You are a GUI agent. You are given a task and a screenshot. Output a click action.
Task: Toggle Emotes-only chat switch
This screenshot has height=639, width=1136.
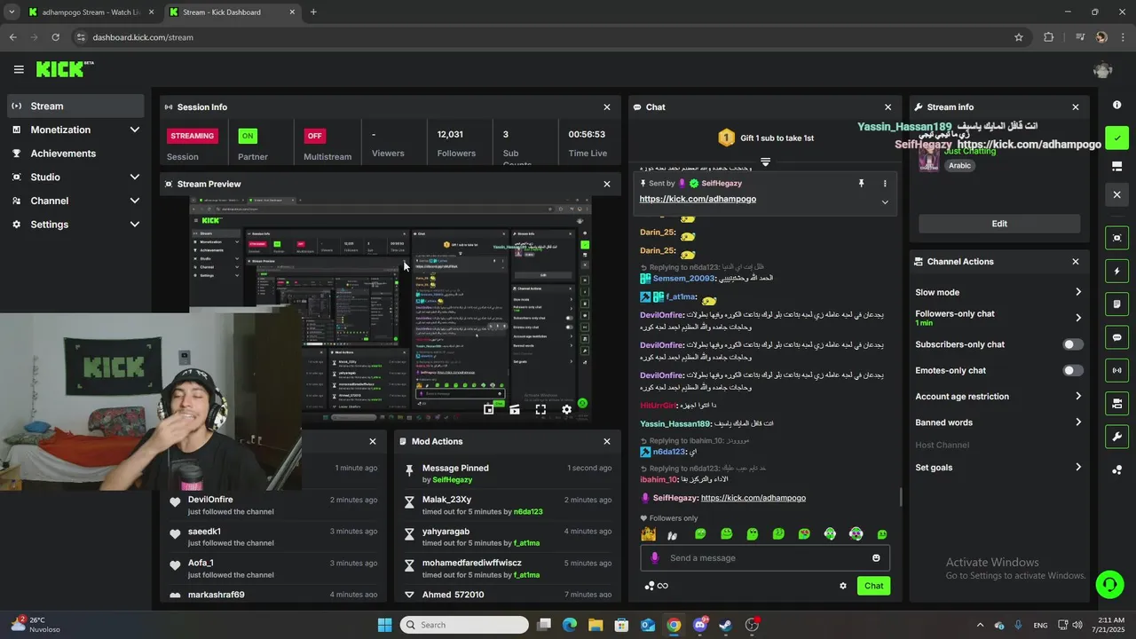point(1073,370)
